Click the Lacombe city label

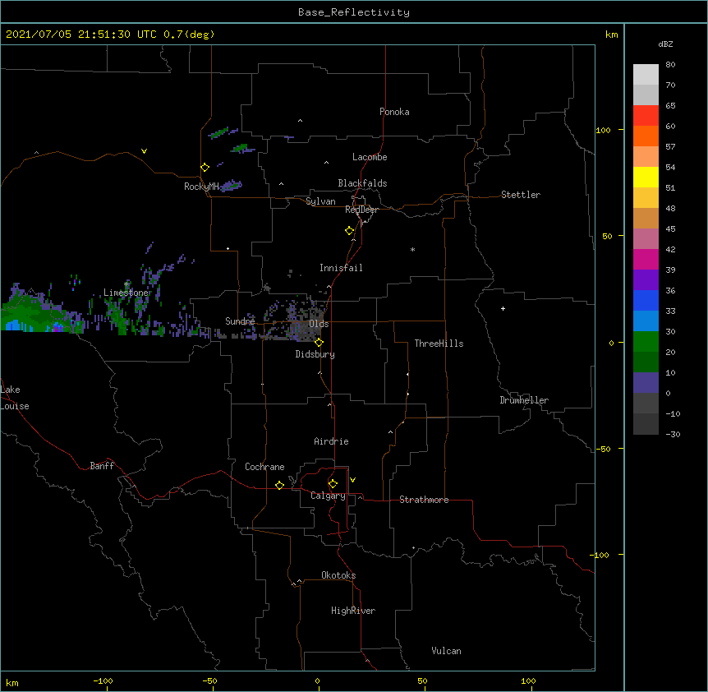(x=370, y=157)
